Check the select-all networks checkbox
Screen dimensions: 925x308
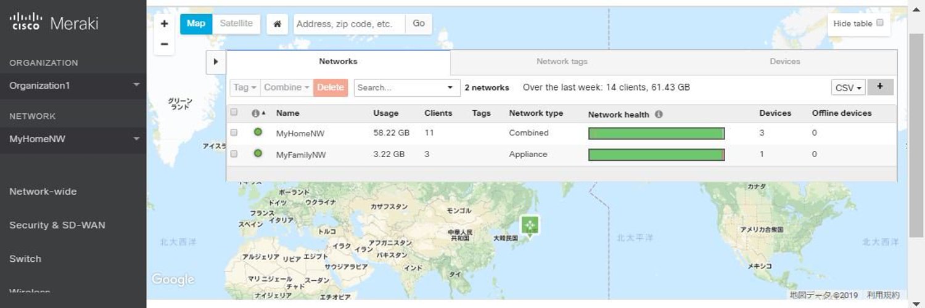[234, 113]
